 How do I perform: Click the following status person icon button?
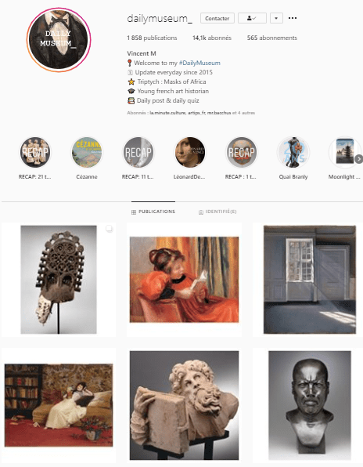click(x=252, y=18)
